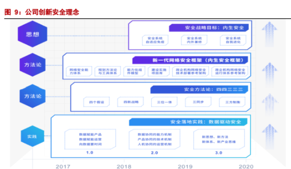
Task: Click the 安全系统自适应免疫 box
Action: 155,40
